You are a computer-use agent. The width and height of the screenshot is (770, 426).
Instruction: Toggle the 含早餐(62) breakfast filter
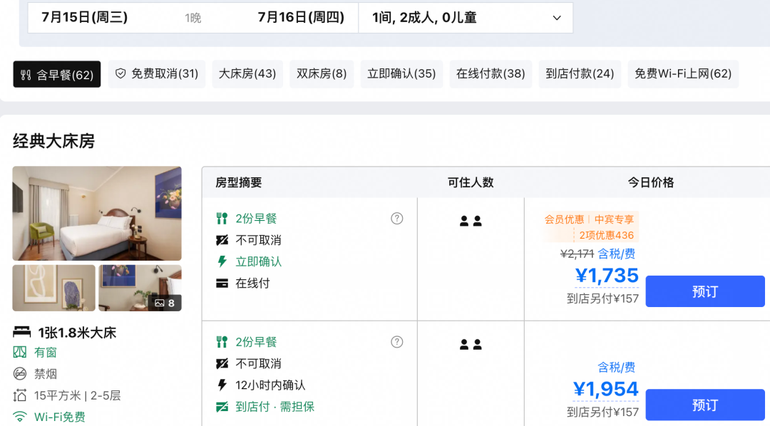[x=57, y=74]
